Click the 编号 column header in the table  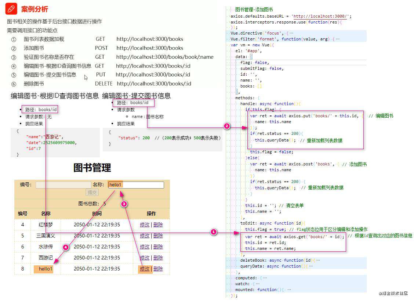[22, 214]
